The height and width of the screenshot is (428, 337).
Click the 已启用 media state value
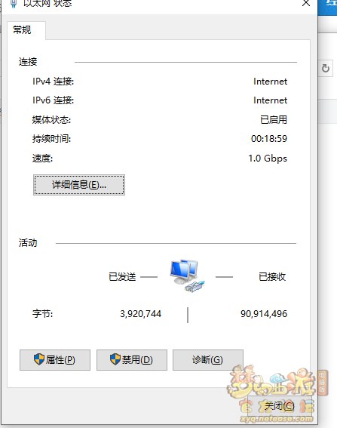point(274,119)
